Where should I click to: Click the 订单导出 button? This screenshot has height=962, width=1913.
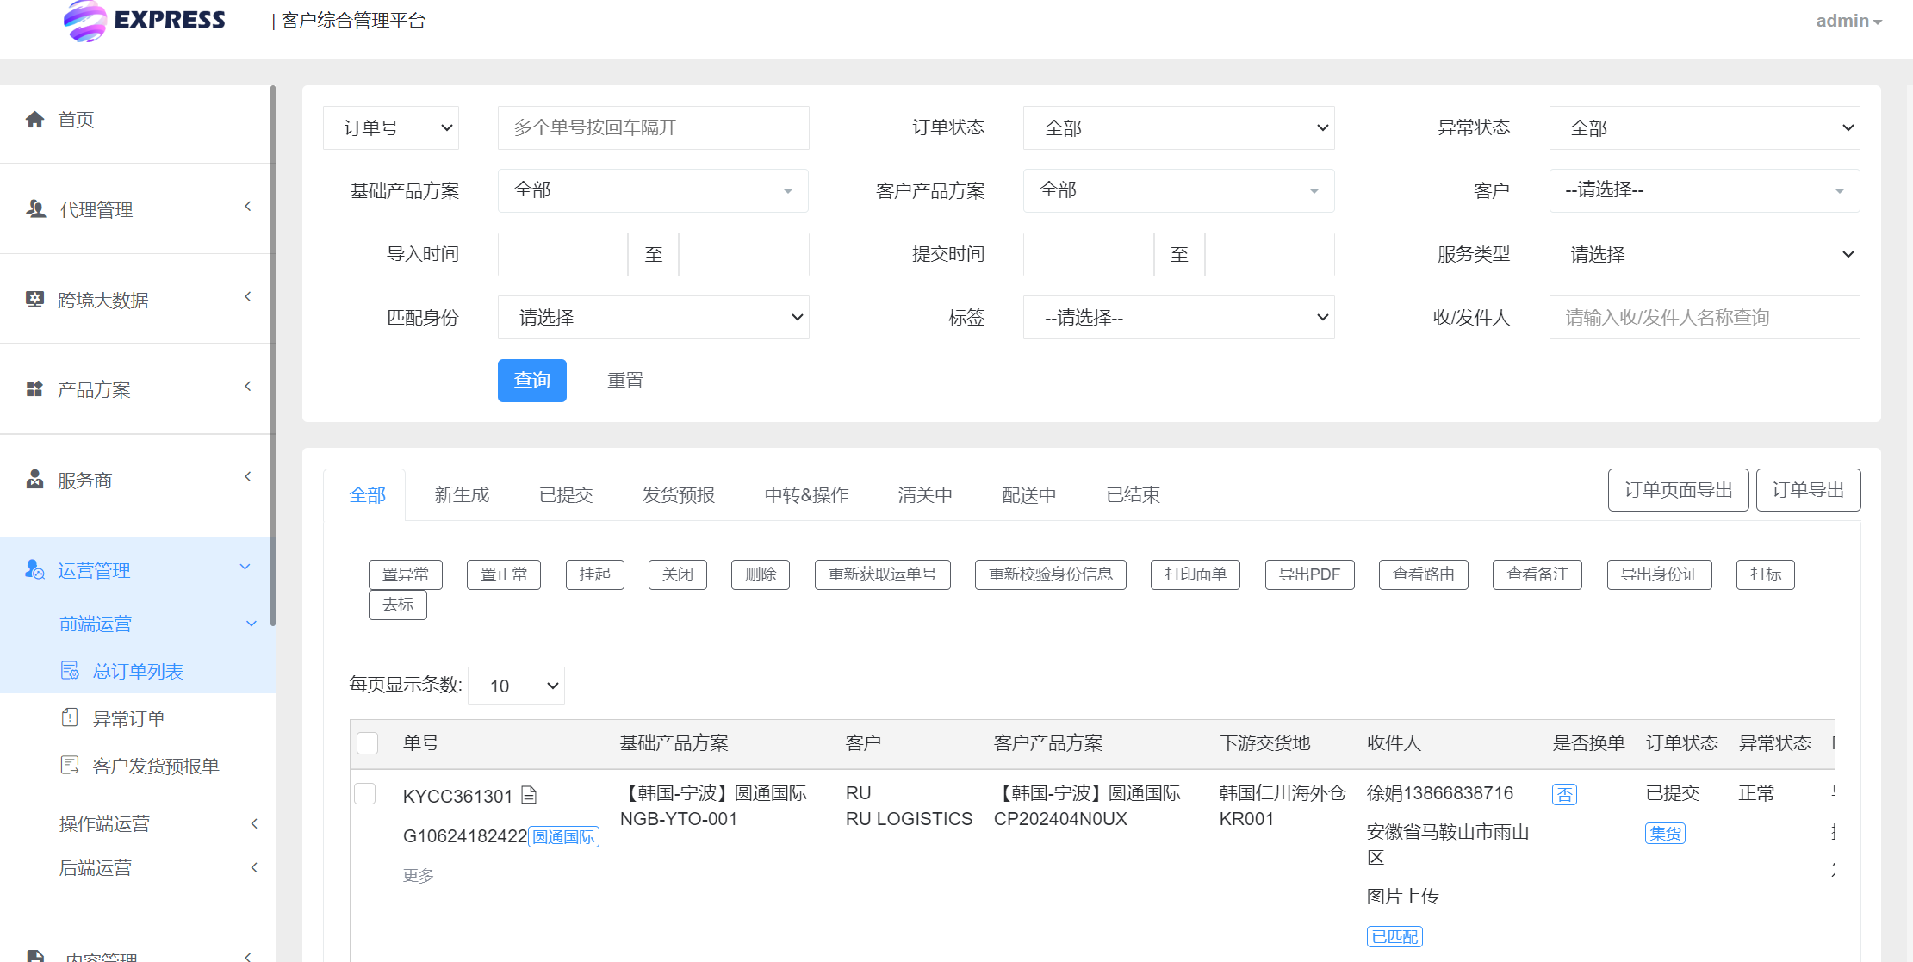(1808, 490)
